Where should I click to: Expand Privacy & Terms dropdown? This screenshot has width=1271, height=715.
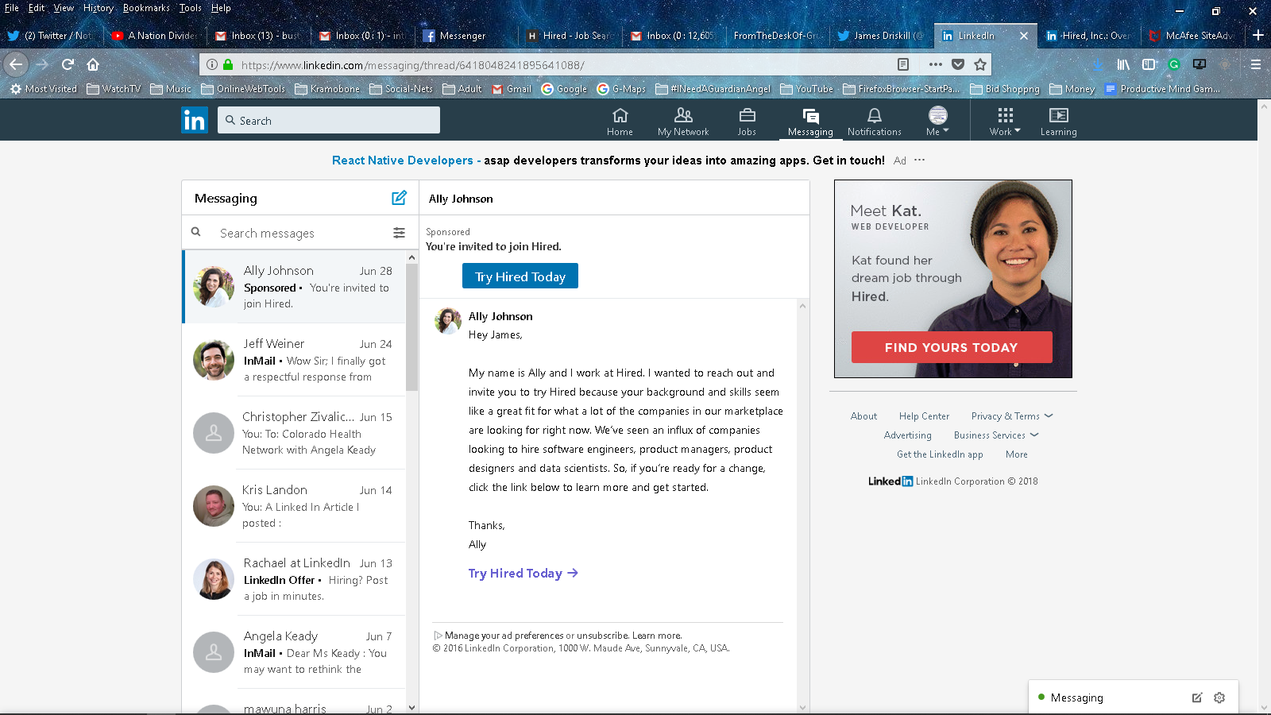(x=1012, y=416)
